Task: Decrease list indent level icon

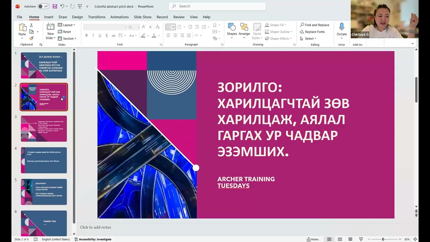Action: [190, 27]
